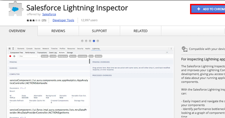Open the Security devtools tab

click(x=80, y=49)
